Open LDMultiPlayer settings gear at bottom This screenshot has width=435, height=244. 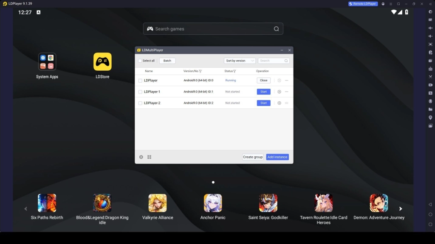click(x=141, y=157)
